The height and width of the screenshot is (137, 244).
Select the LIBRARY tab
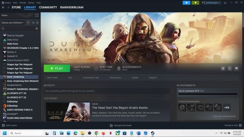30,7
